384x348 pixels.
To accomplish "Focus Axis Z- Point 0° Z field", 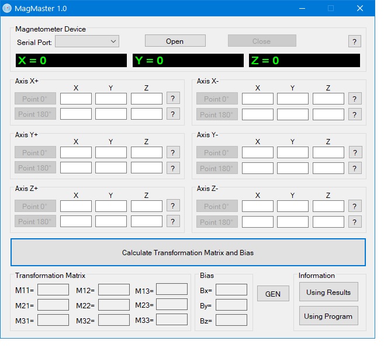I will pyautogui.click(x=328, y=206).
